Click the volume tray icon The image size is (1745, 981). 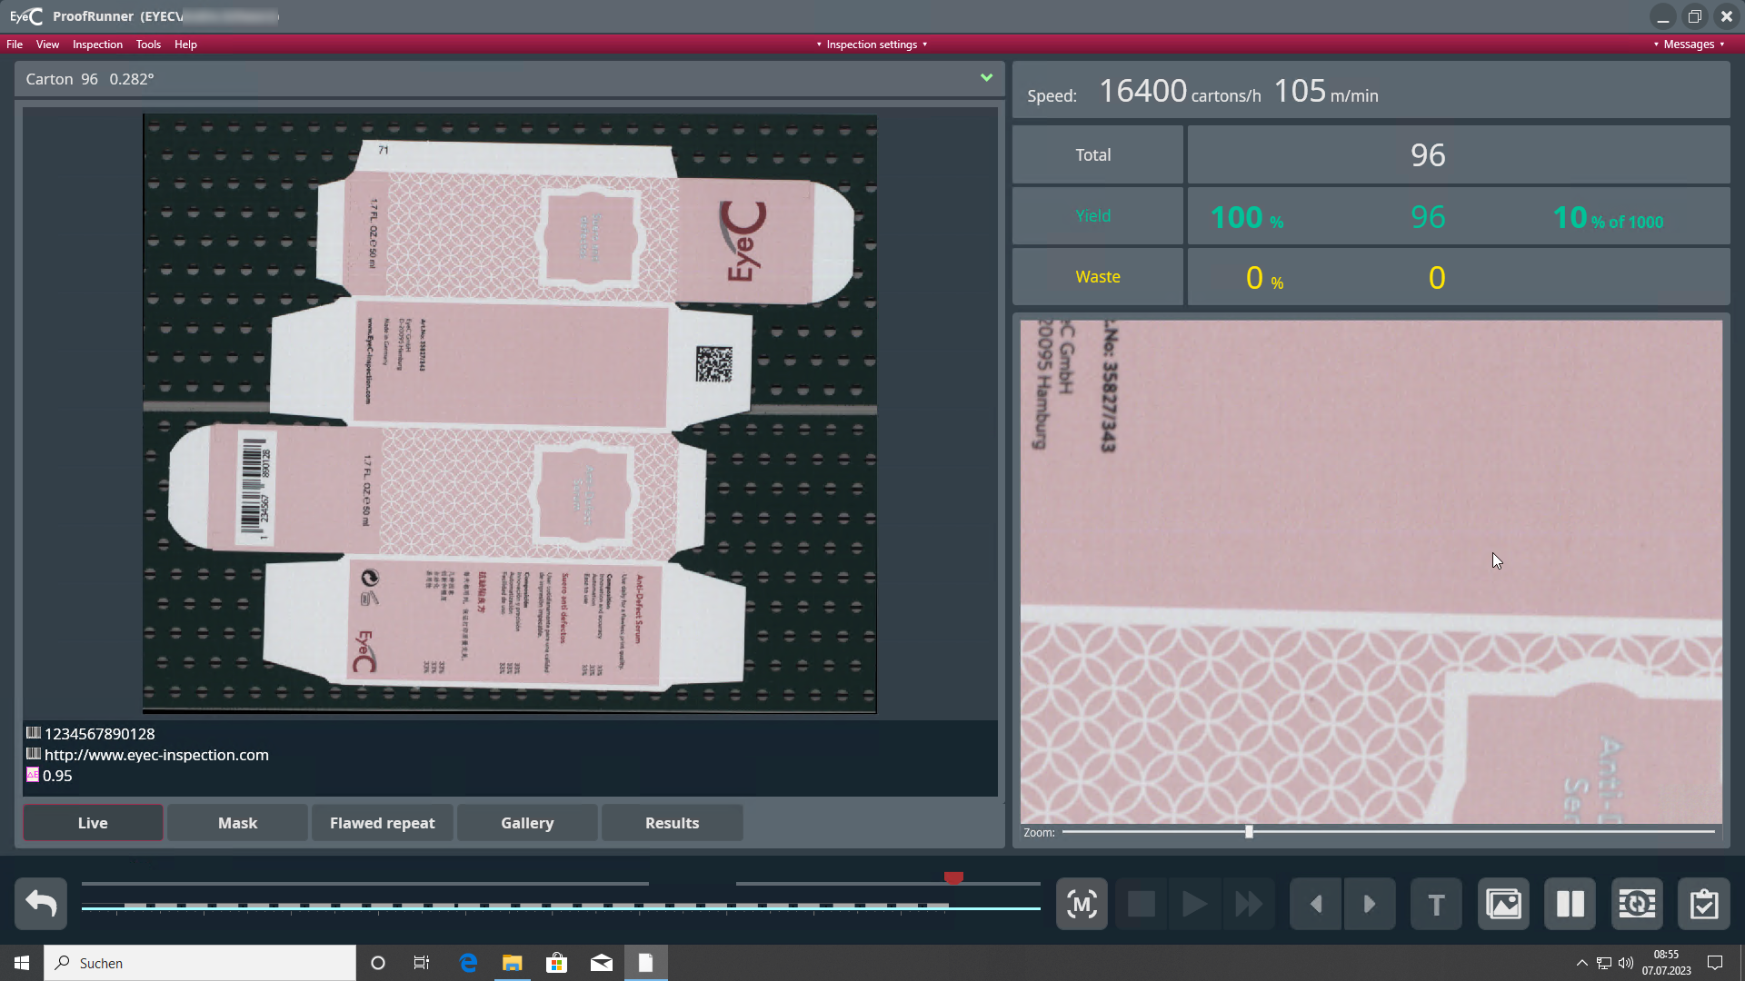[1626, 963]
